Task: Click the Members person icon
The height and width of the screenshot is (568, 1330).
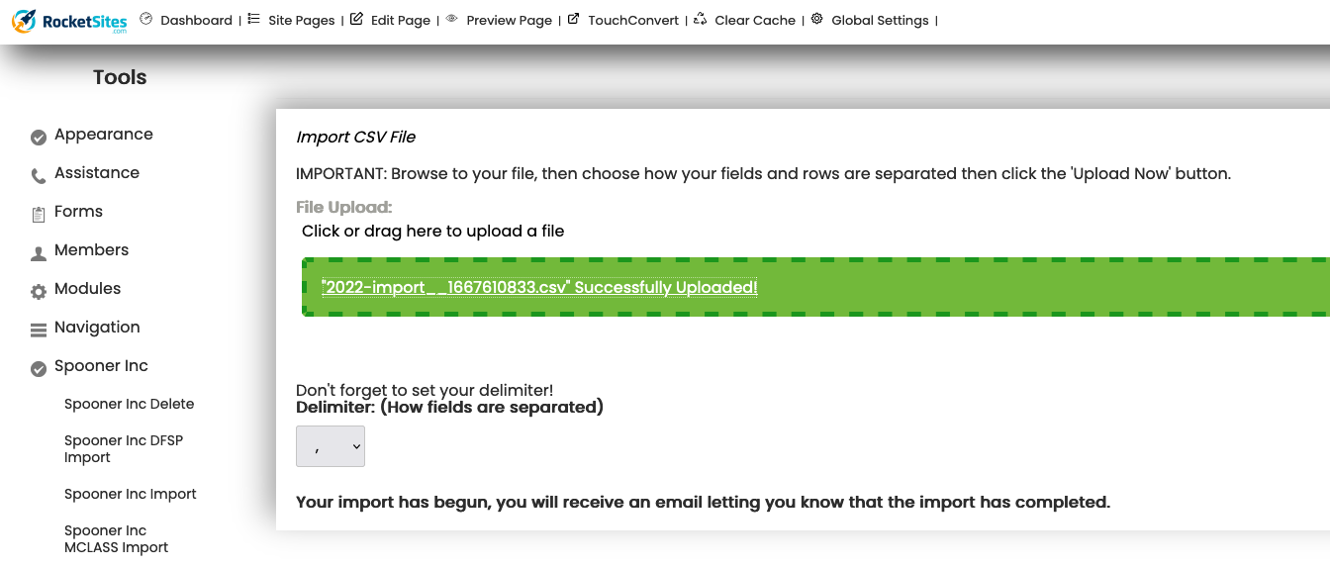Action: pos(39,253)
